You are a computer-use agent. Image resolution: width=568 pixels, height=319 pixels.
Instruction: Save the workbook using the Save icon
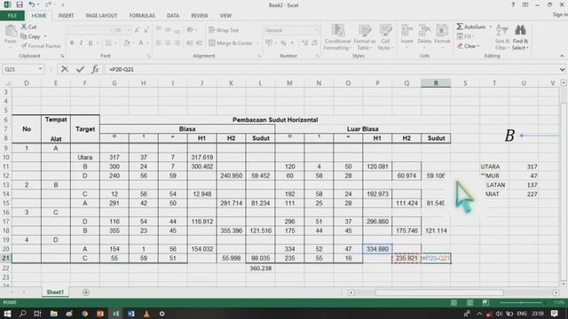20,4
